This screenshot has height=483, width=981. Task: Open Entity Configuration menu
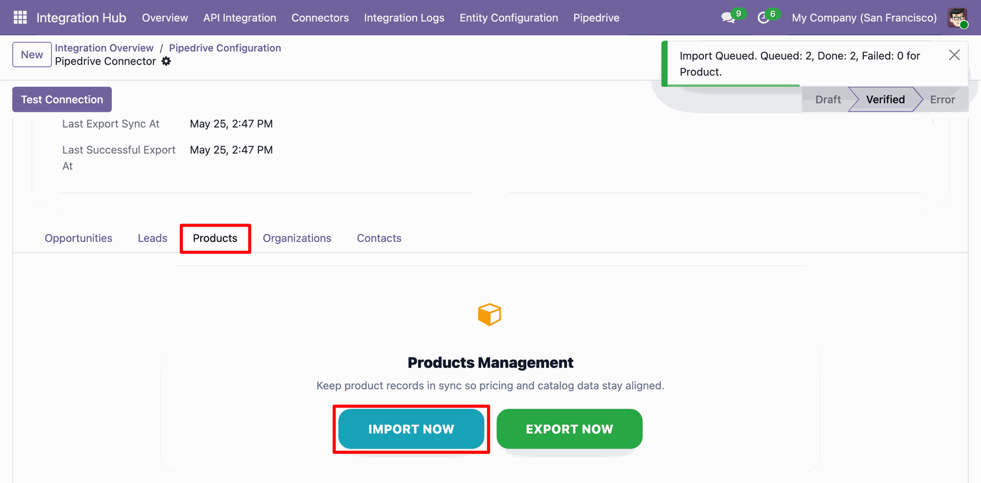pyautogui.click(x=509, y=18)
